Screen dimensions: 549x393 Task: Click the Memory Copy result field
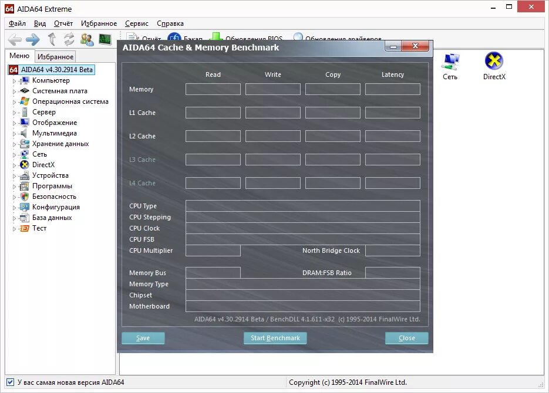point(332,89)
